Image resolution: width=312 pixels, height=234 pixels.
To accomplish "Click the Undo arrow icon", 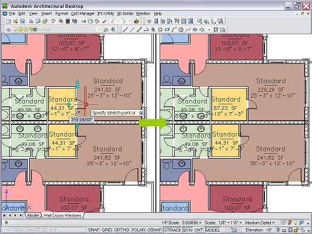I will pyautogui.click(x=113, y=21).
